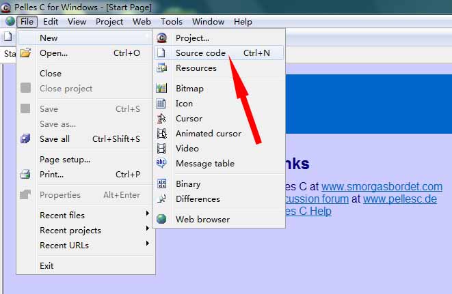Open the Project menu
The image size is (452, 294).
[x=109, y=22]
